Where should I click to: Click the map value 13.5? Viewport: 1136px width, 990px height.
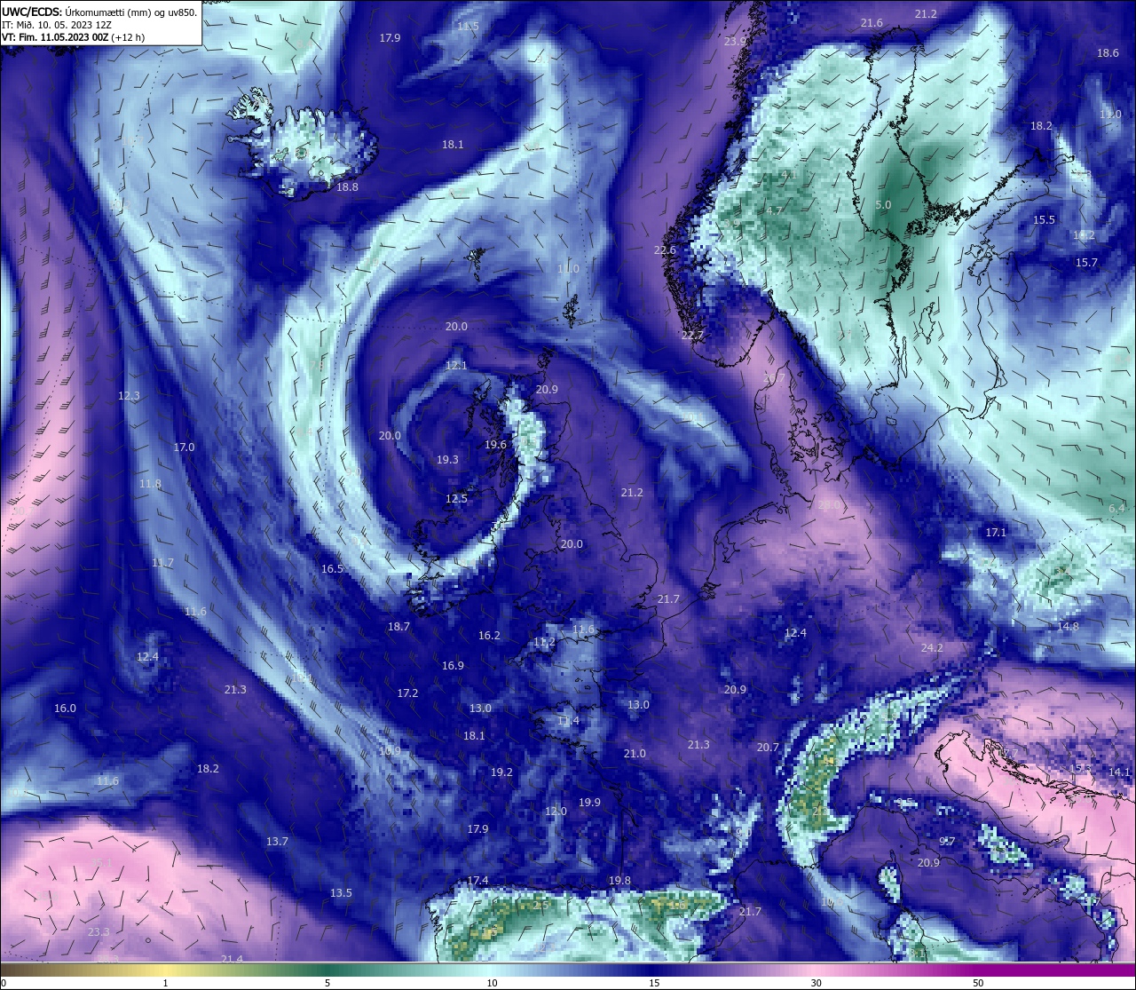pos(341,892)
